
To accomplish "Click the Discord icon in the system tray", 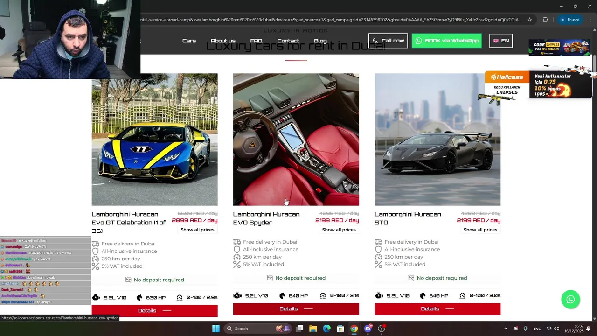I will pos(515,329).
